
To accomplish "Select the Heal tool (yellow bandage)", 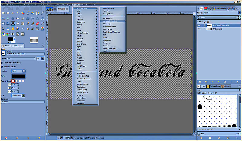I will 13,29.
